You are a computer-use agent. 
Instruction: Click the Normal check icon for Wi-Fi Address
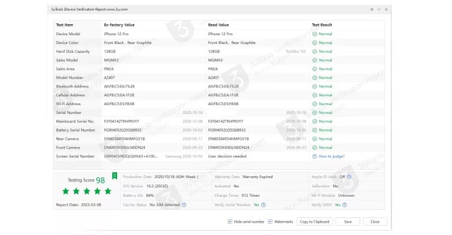tap(314, 104)
